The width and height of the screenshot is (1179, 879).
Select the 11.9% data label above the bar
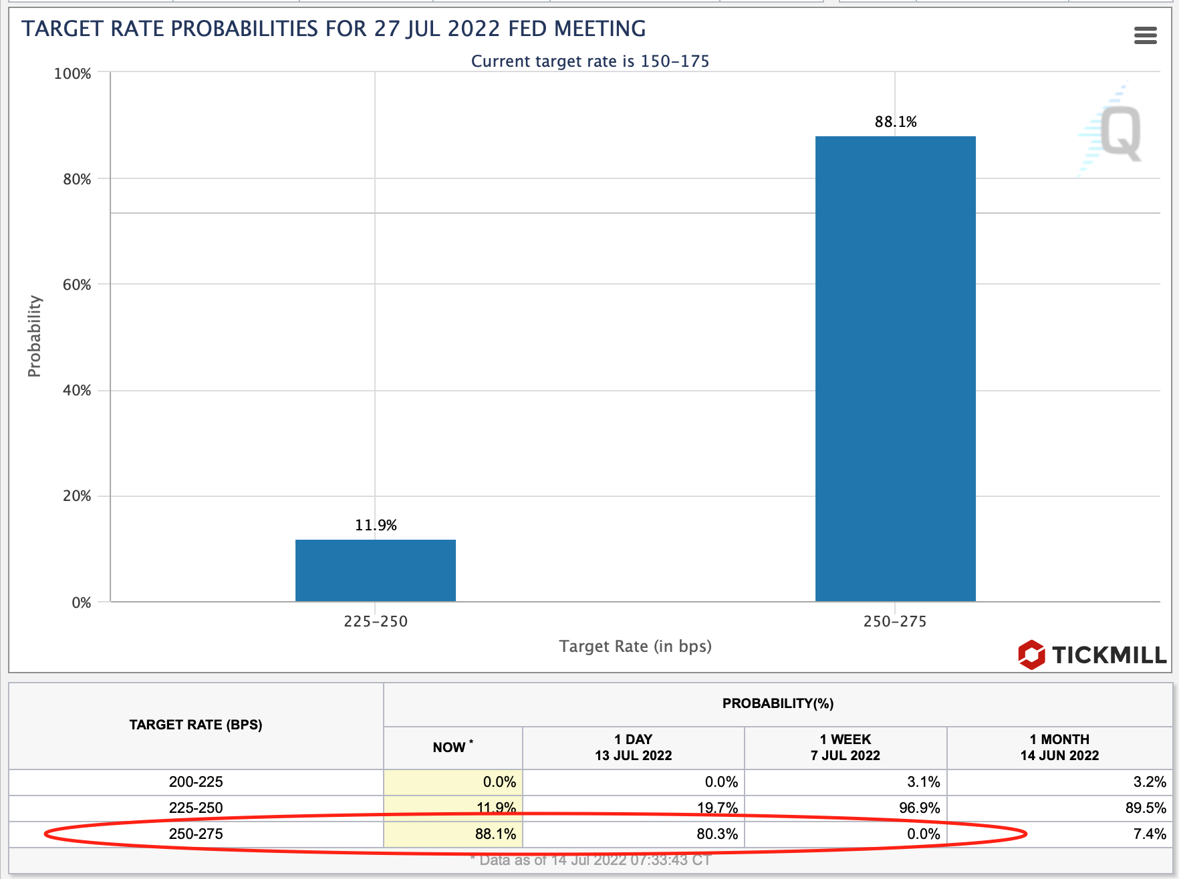(376, 525)
